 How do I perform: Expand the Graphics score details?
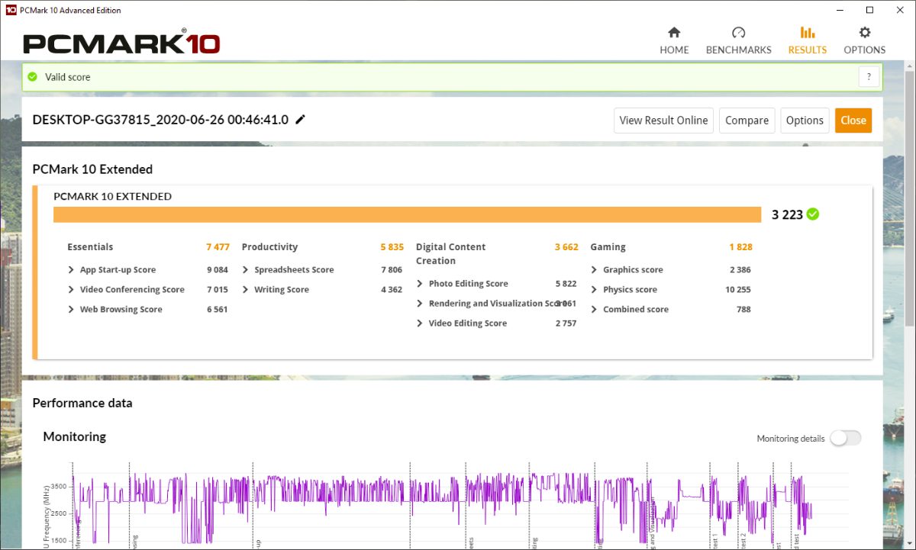595,270
